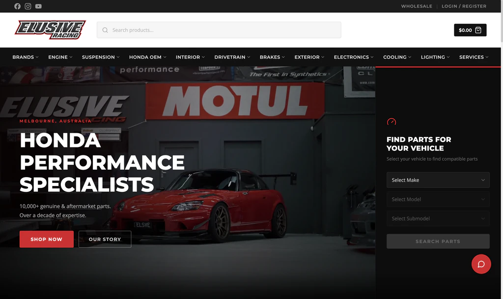Click the red speedometer icon above Find Parts
The height and width of the screenshot is (299, 503).
click(x=391, y=122)
